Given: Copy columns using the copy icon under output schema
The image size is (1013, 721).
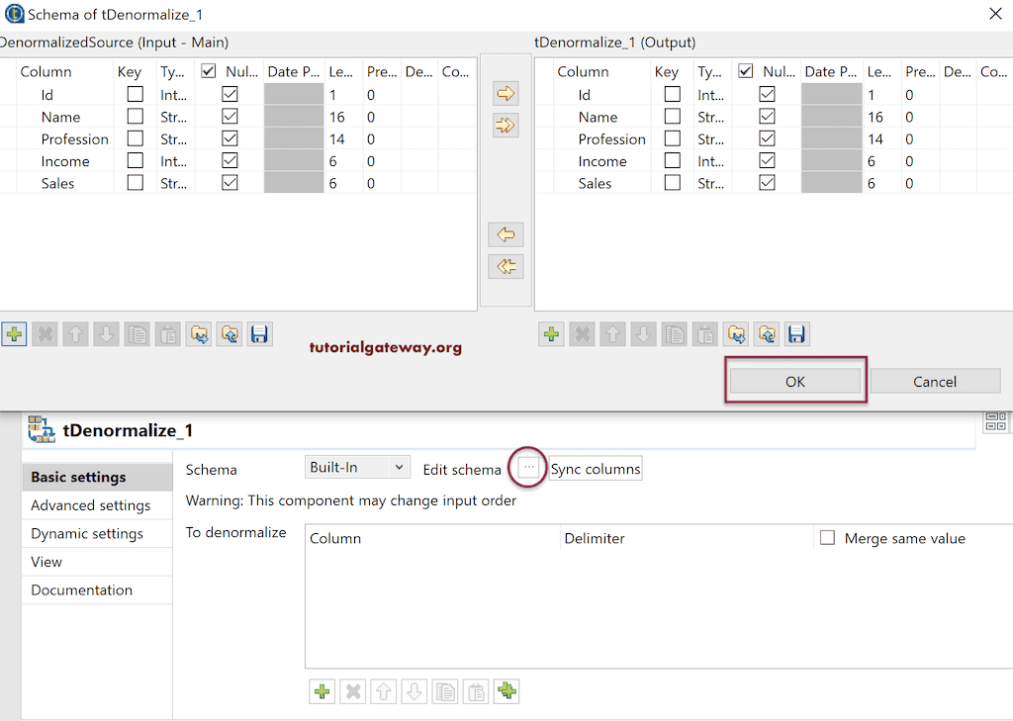Looking at the screenshot, I should coord(674,334).
